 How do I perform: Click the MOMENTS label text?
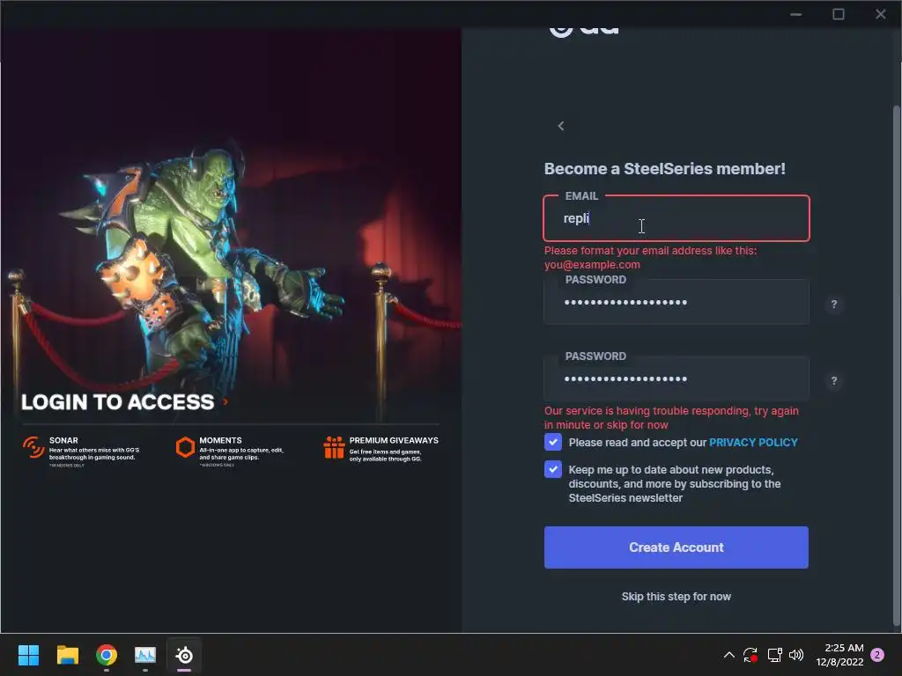point(220,440)
